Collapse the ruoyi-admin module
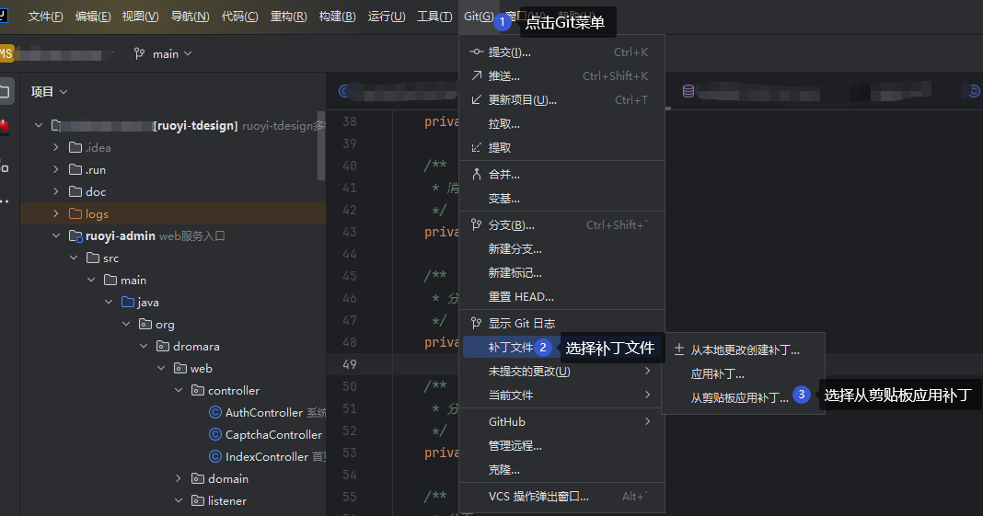This screenshot has width=983, height=516. point(56,236)
